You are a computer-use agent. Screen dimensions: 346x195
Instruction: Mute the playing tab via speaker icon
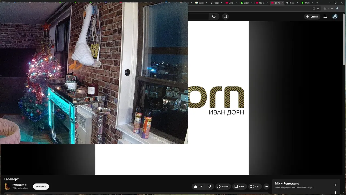279,3
